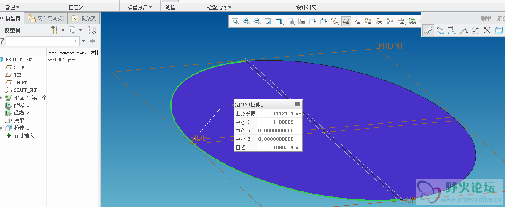Select PRT0001.PRT in the model tree

(19, 60)
